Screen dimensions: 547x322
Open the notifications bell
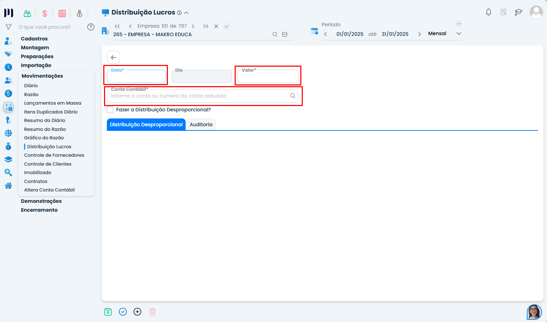click(488, 12)
